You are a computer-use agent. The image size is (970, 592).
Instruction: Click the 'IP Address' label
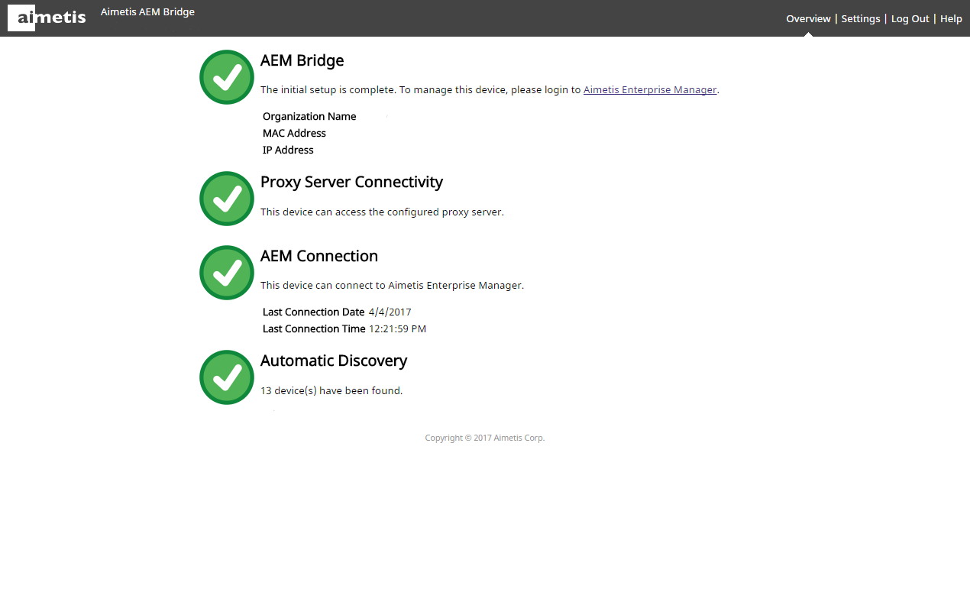(x=288, y=150)
